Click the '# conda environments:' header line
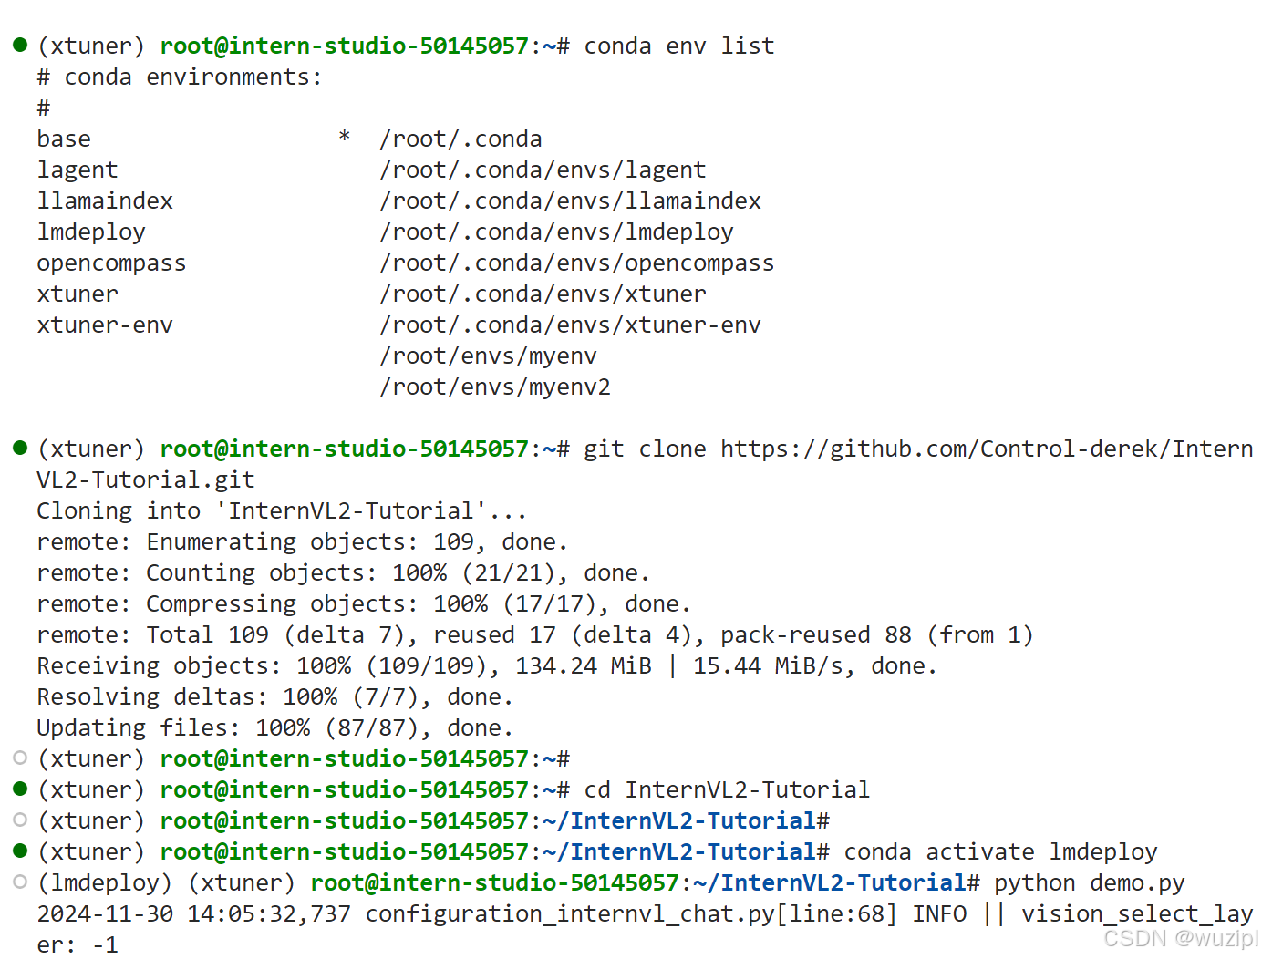This screenshot has width=1262, height=959. click(x=180, y=77)
